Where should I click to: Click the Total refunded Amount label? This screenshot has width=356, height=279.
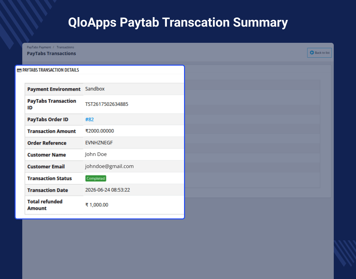45,205
